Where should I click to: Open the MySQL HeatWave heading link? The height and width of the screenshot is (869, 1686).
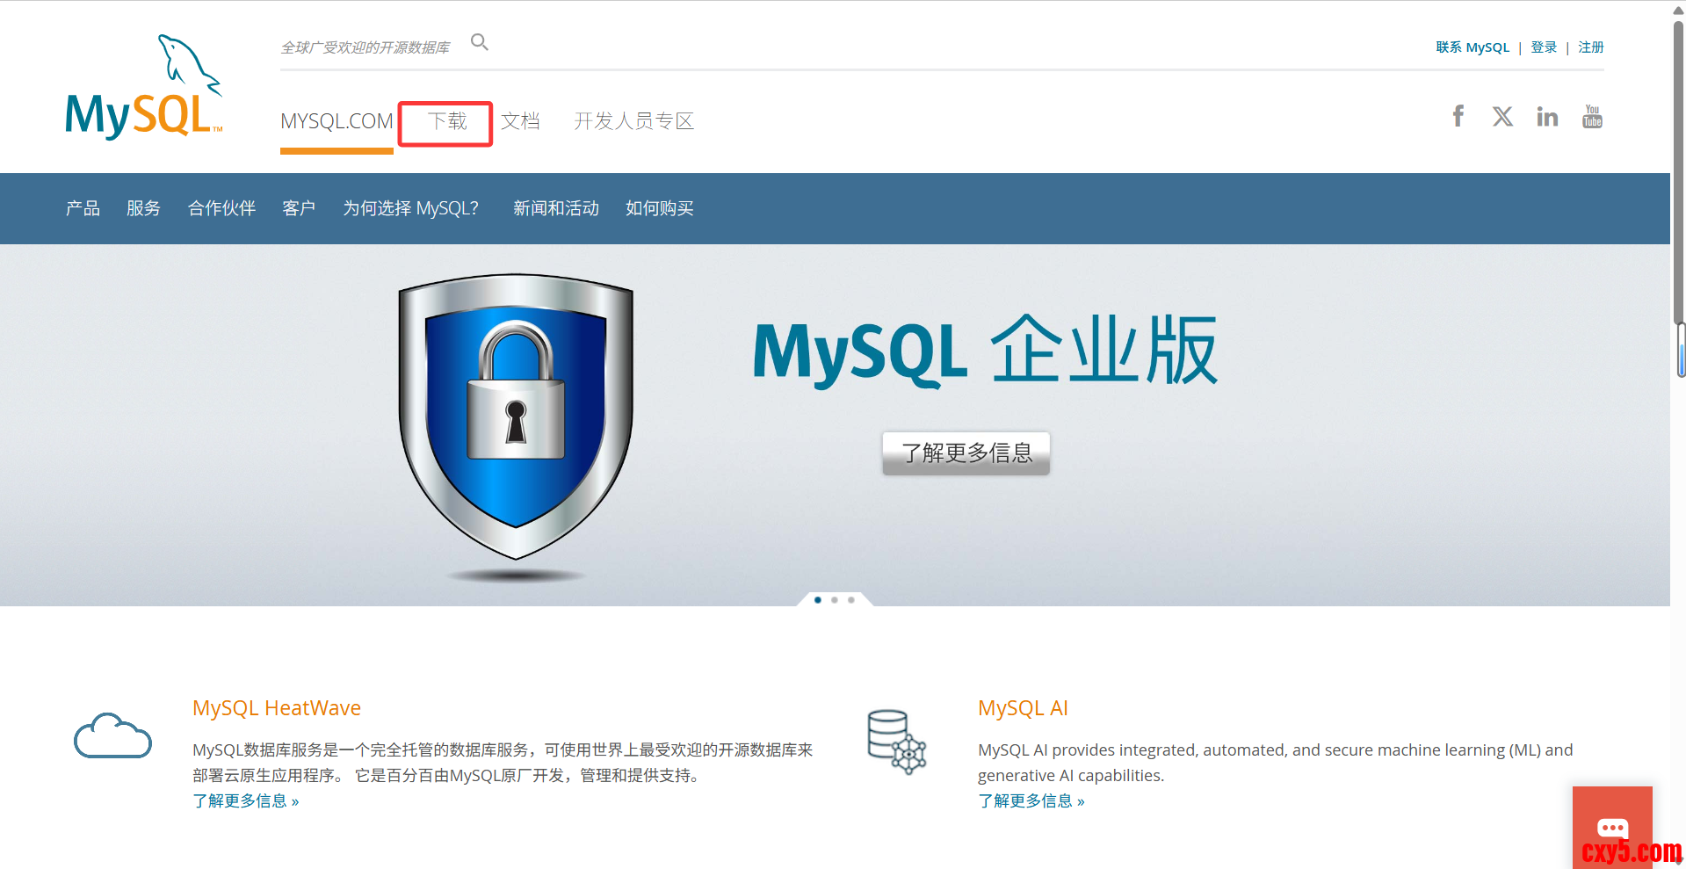coord(277,708)
